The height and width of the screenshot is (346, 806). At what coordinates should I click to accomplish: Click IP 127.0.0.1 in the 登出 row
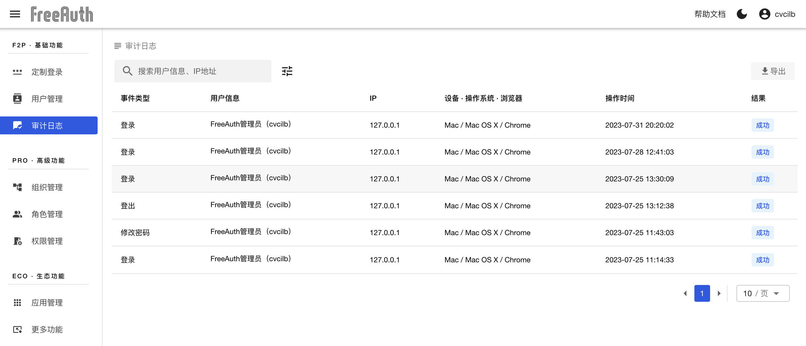tap(384, 205)
